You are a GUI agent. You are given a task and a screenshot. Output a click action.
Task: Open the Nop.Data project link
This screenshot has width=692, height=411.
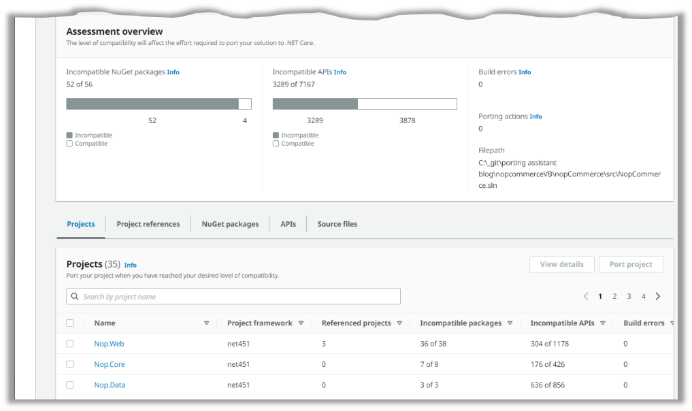(x=110, y=384)
